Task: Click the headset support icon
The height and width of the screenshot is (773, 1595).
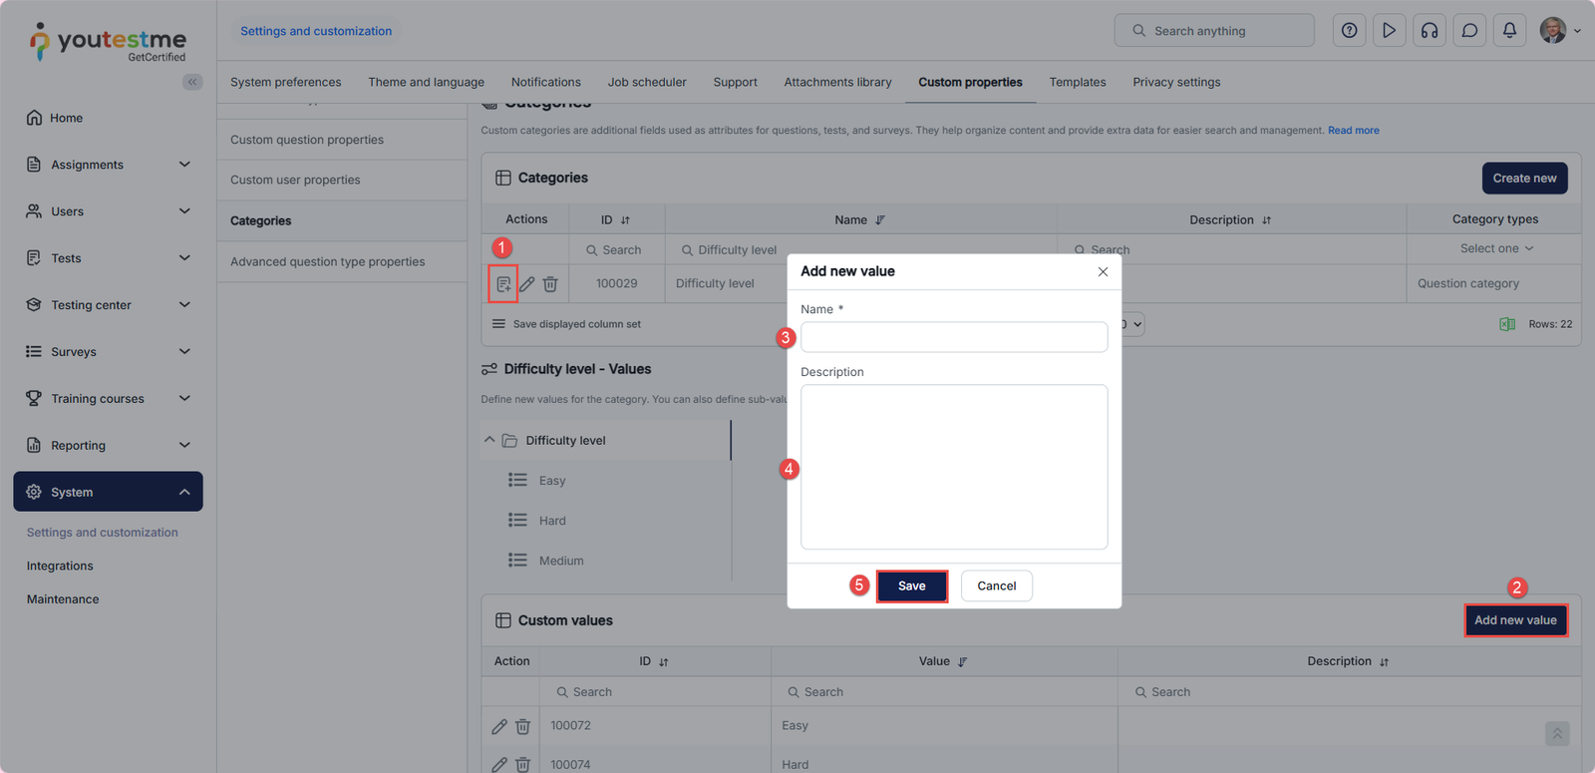Action: (1430, 31)
